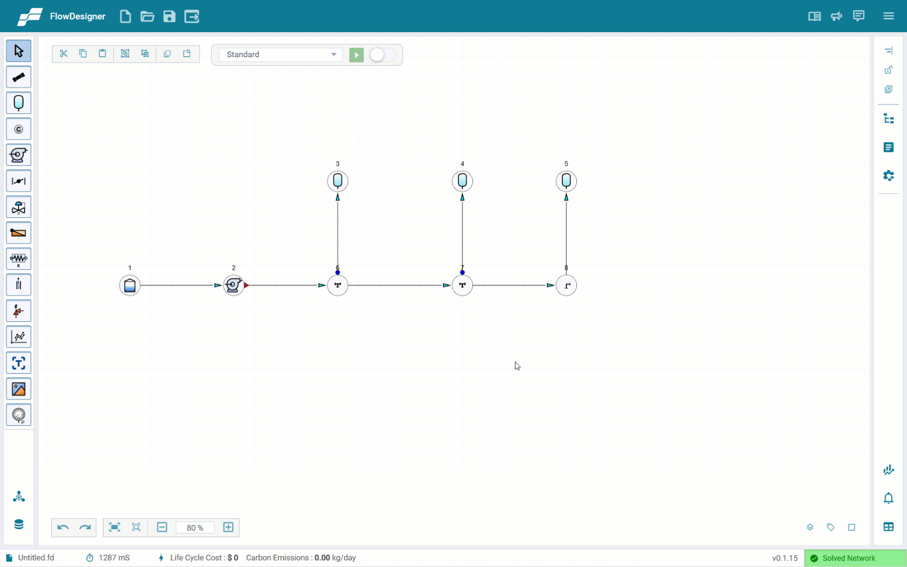Screen dimensions: 907x567
Task: Select the pipe drawing tool
Action: pyautogui.click(x=18, y=77)
